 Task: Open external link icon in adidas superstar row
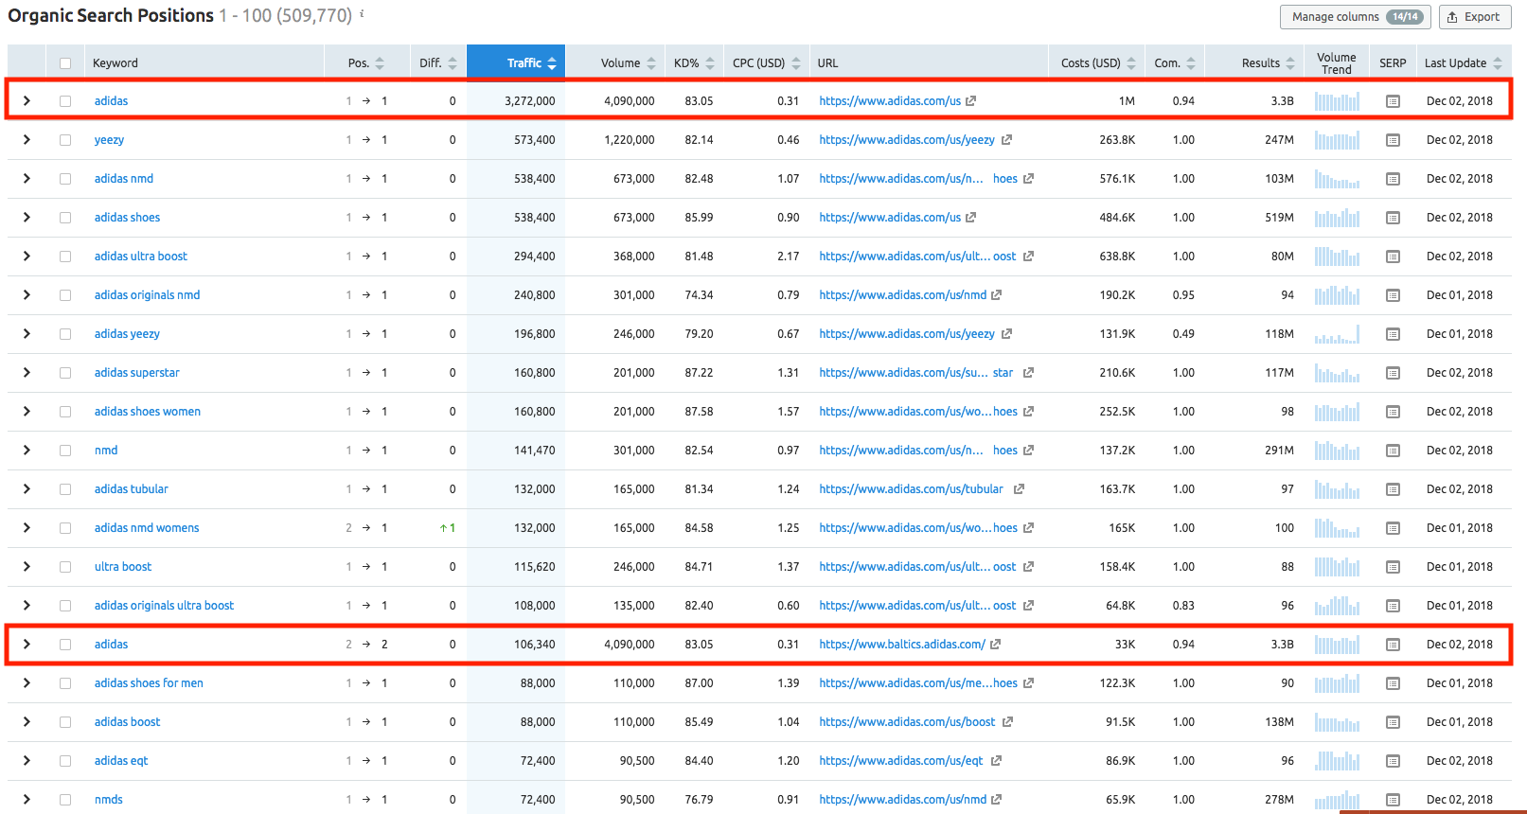(x=1028, y=372)
